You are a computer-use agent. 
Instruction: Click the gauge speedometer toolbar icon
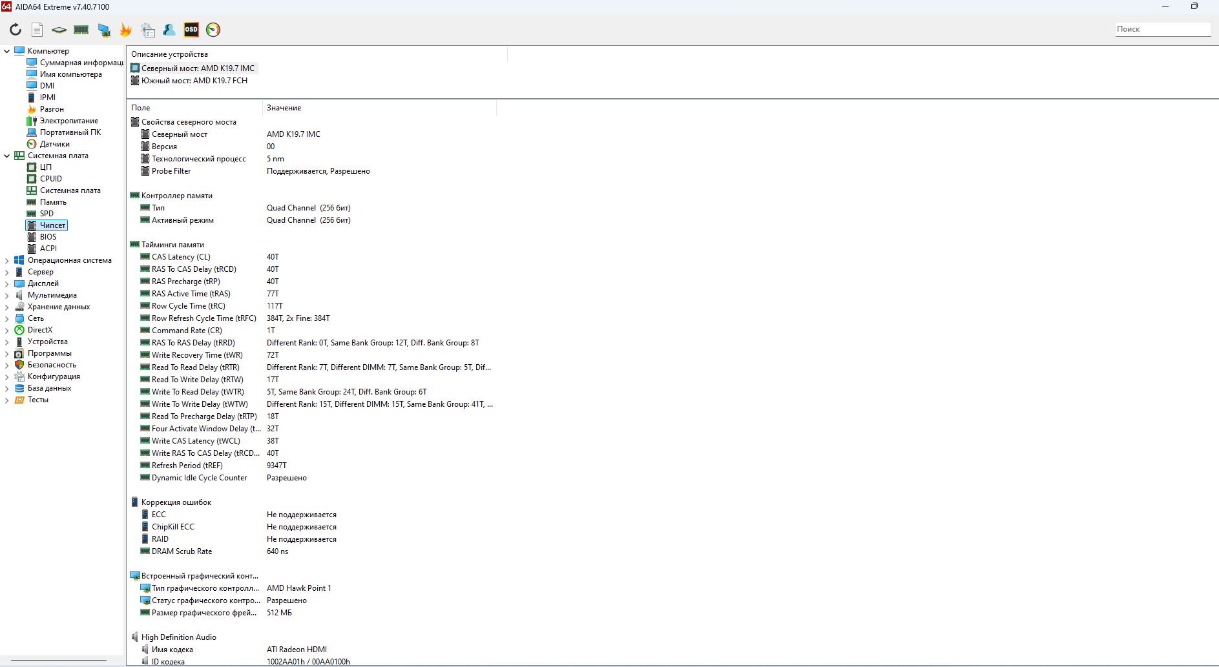(213, 30)
